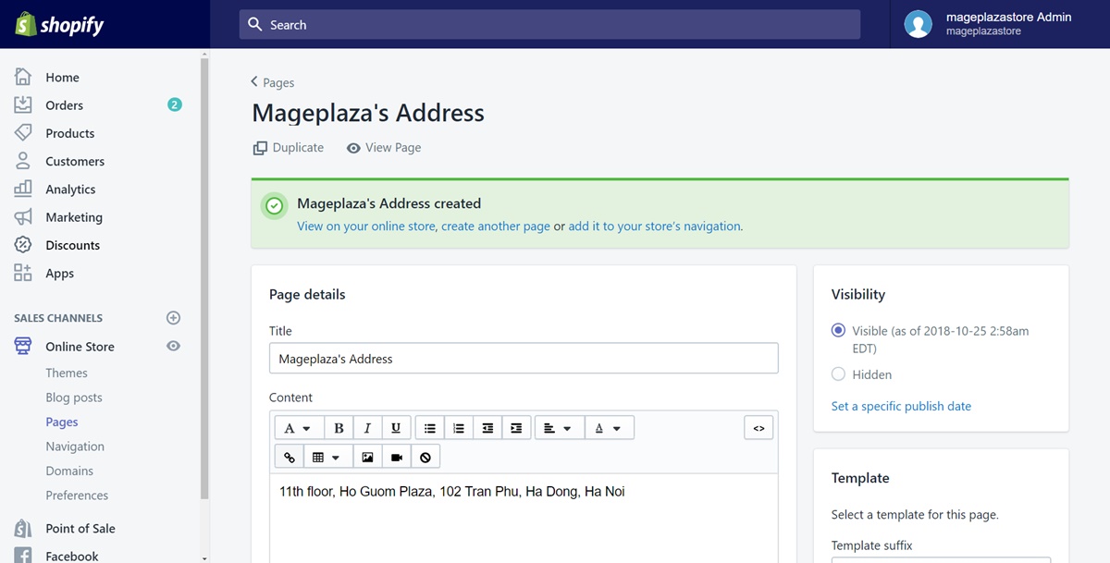The width and height of the screenshot is (1110, 563).
Task: Open Analytics in the sidebar
Action: click(x=70, y=190)
